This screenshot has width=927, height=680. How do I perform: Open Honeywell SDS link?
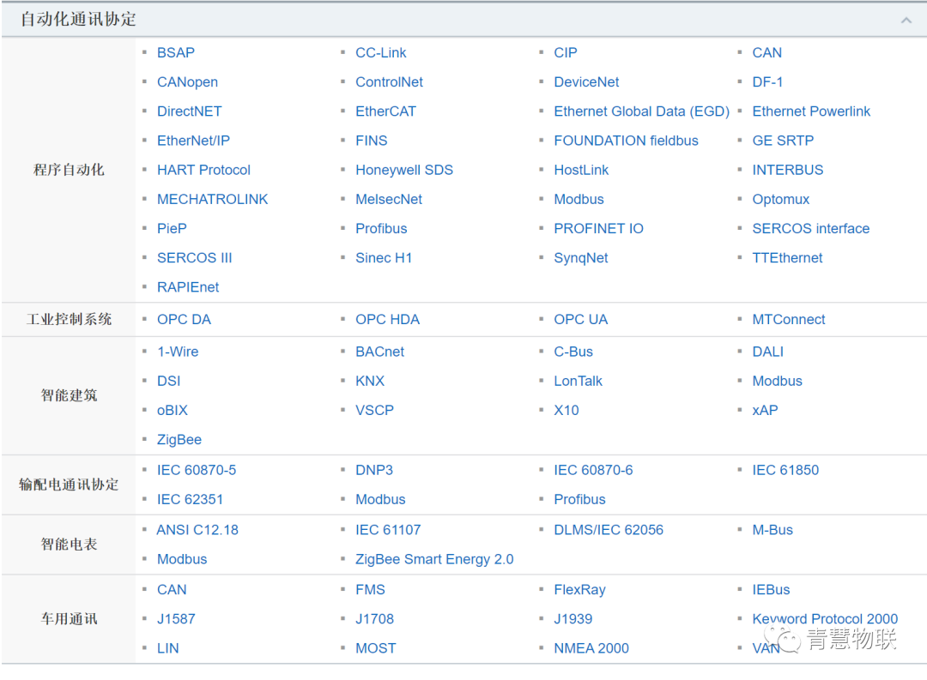(403, 170)
